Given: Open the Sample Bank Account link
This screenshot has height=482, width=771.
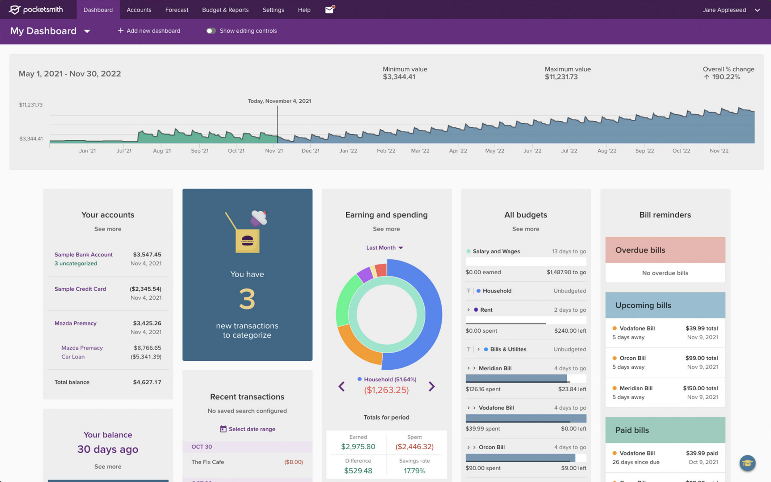Looking at the screenshot, I should coord(83,254).
